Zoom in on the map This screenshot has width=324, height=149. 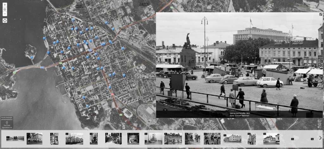tap(5, 5)
